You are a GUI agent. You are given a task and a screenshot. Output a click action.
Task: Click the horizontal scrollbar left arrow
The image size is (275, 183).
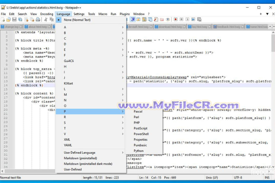pos(2,171)
